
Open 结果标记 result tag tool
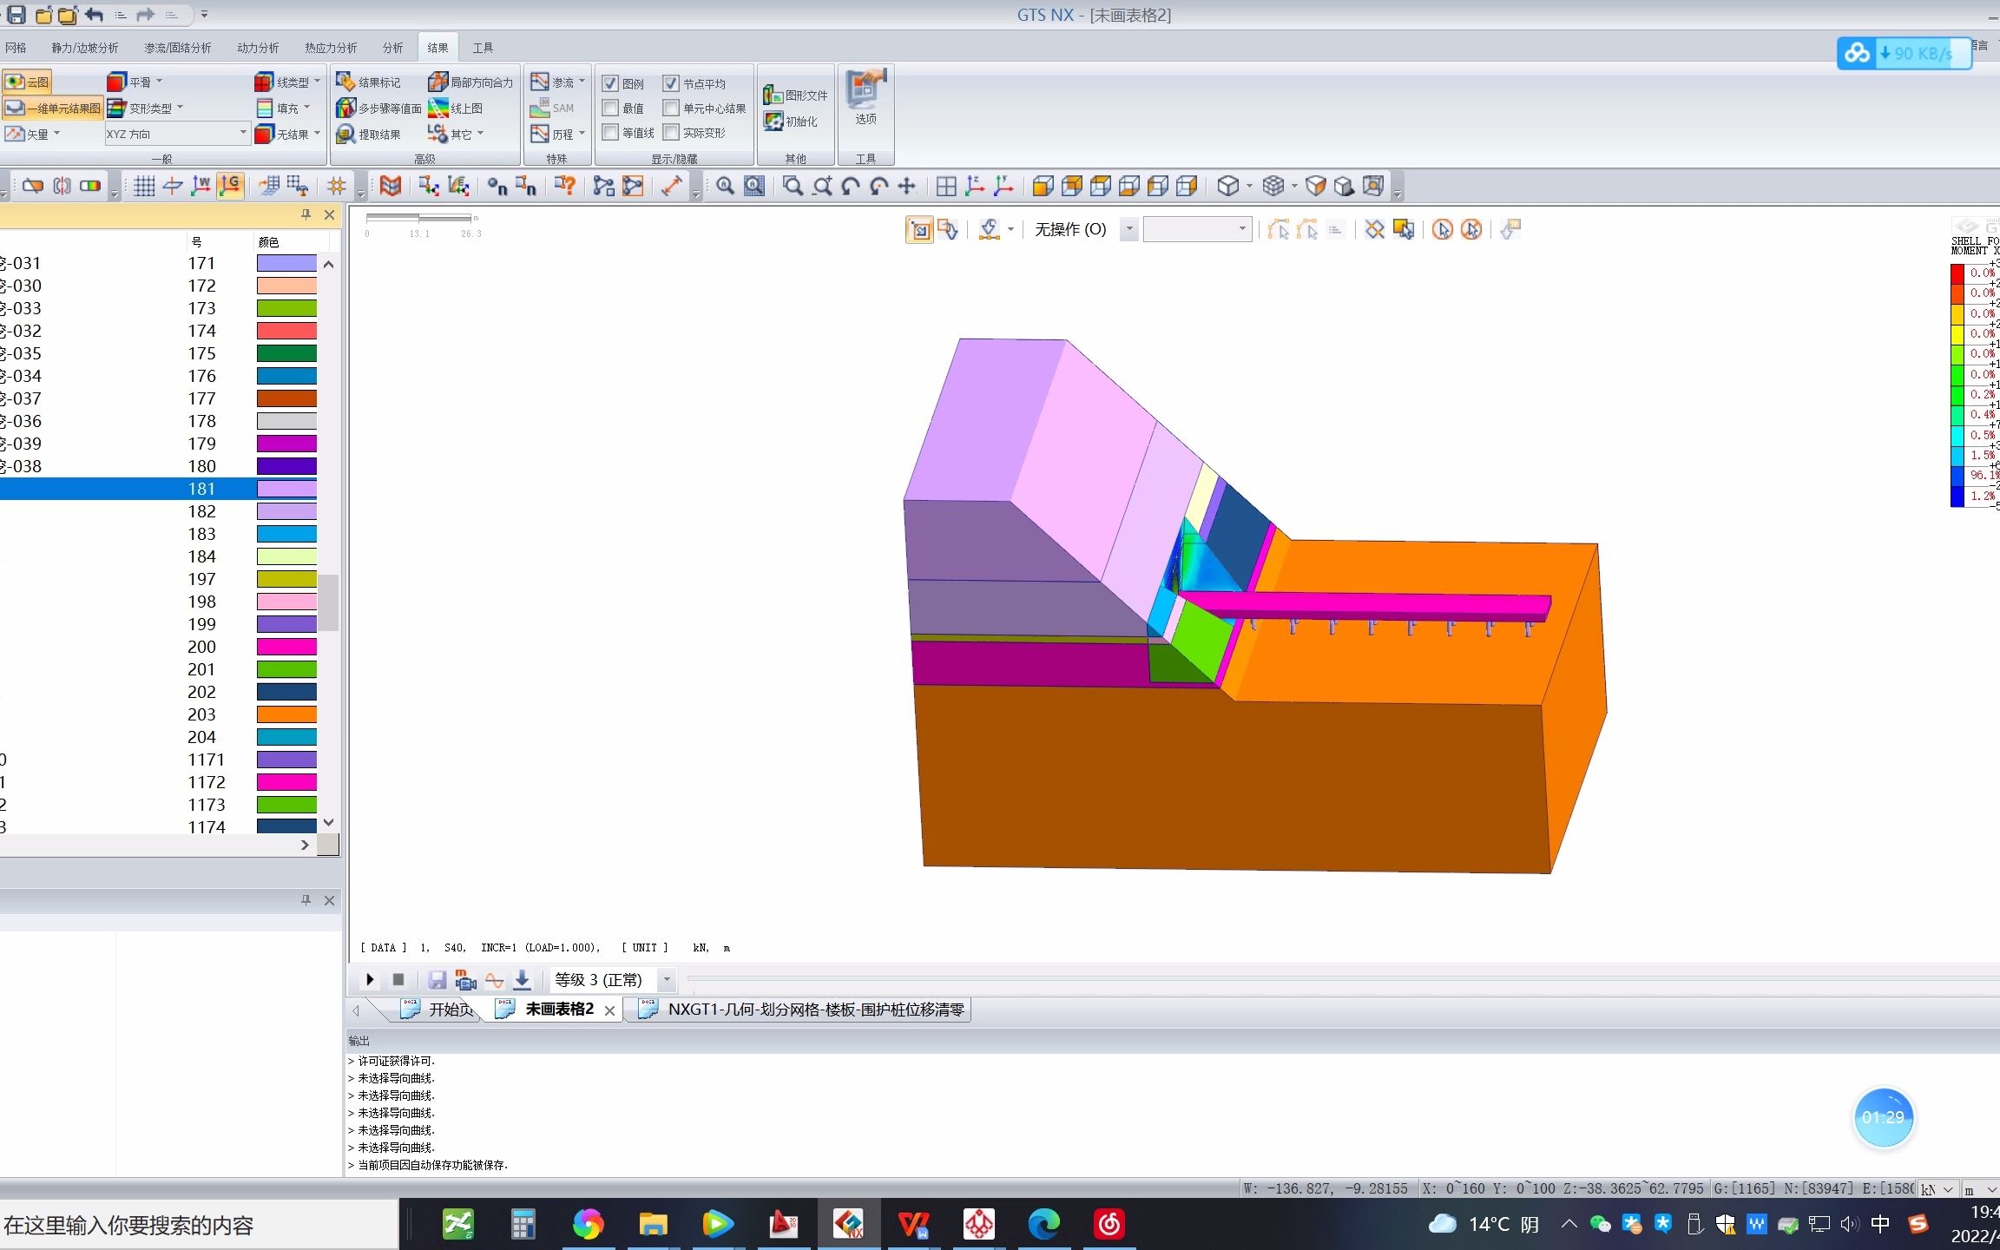coord(369,82)
